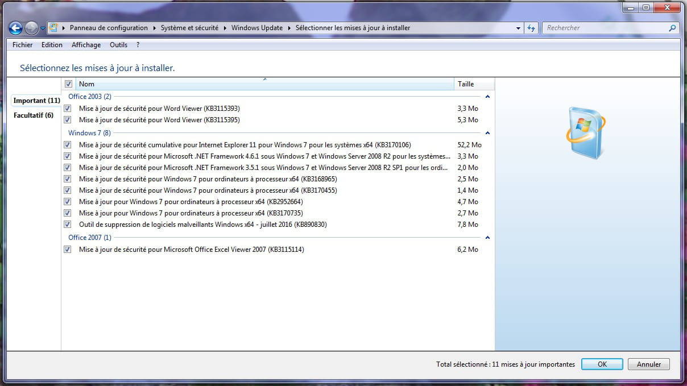Uncheck Word Viewer update KB3115395

click(x=68, y=120)
